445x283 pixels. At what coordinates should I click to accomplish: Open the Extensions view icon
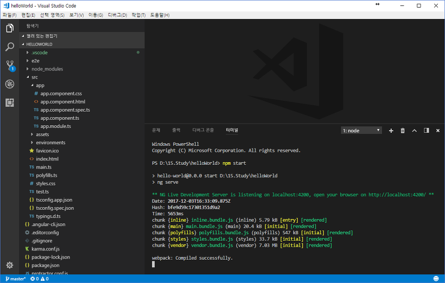click(10, 102)
